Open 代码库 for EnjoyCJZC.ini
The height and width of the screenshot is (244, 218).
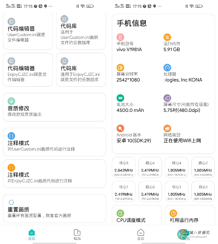(x=81, y=70)
